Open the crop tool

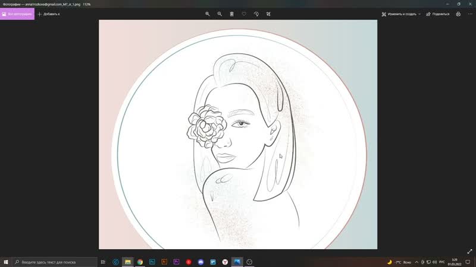point(268,14)
